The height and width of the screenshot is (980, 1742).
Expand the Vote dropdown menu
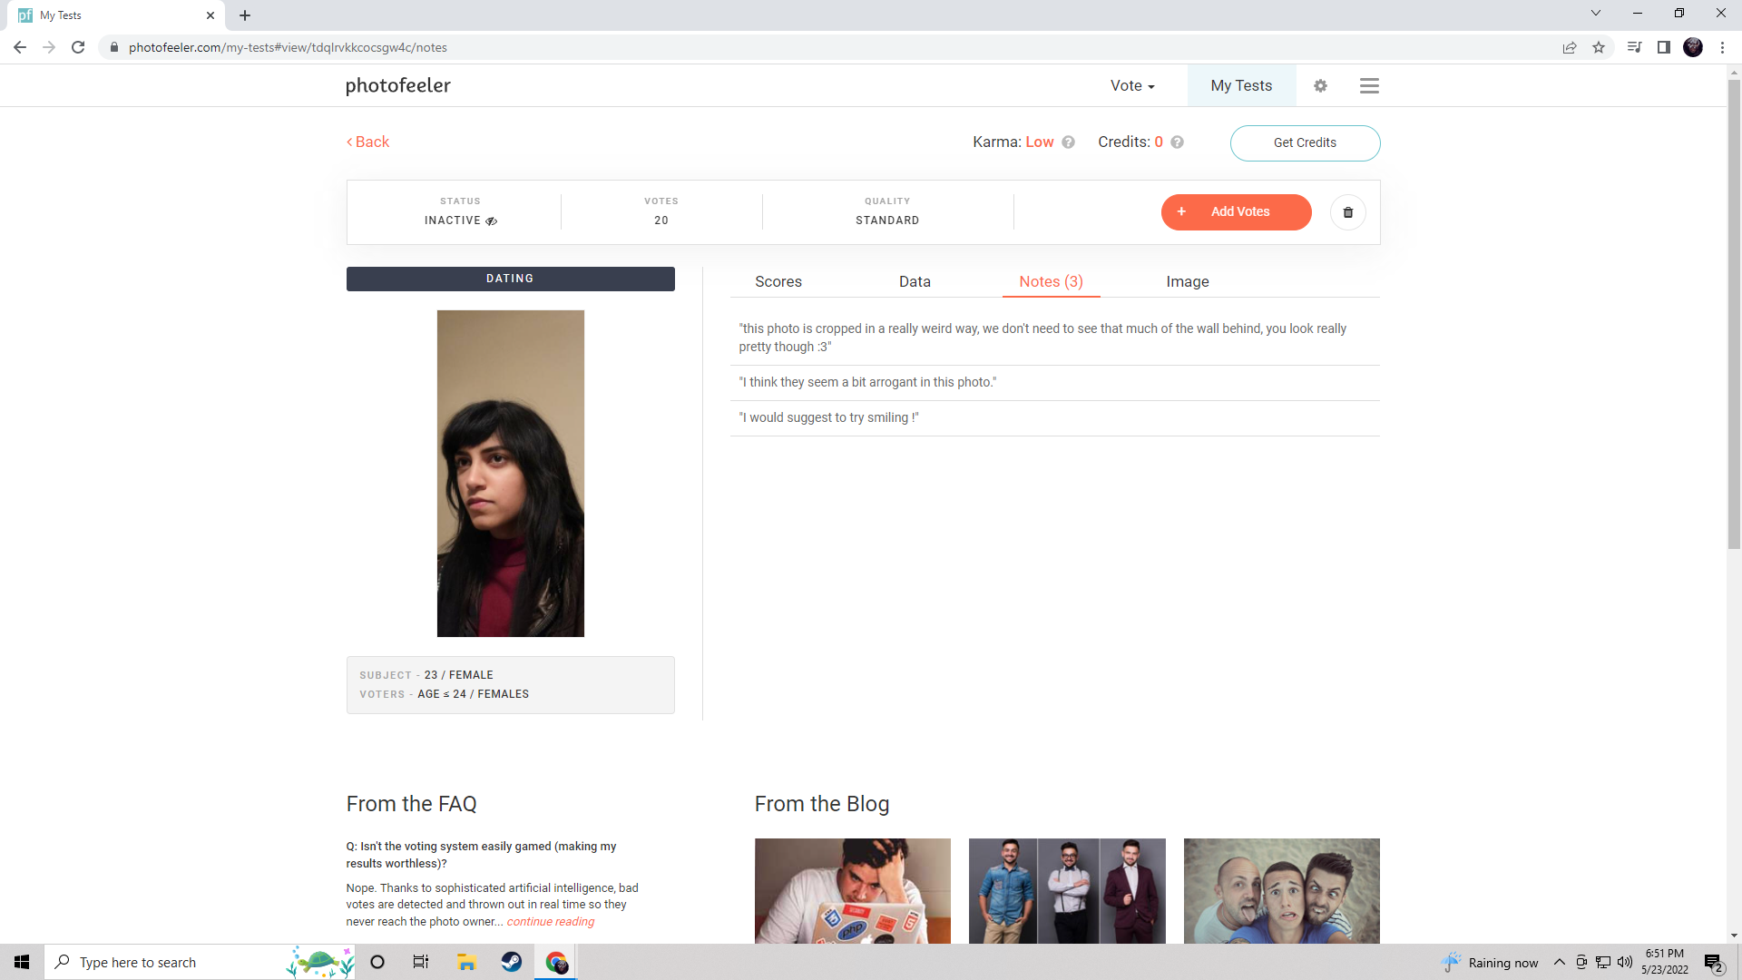point(1132,85)
